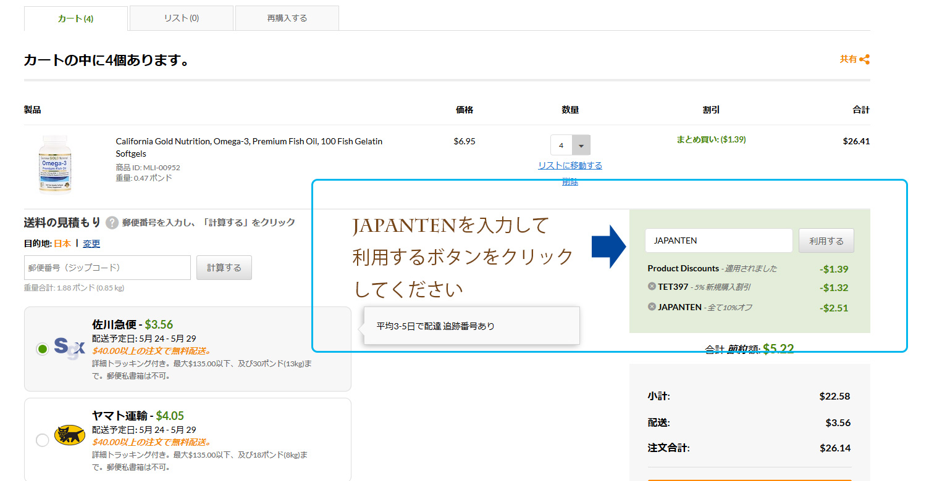Click the Yamato black cat logo
Viewport: 929px width, 481px height.
(x=70, y=435)
